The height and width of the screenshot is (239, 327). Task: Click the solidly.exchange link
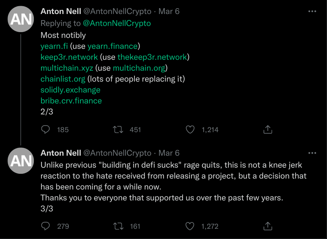[x=70, y=90]
